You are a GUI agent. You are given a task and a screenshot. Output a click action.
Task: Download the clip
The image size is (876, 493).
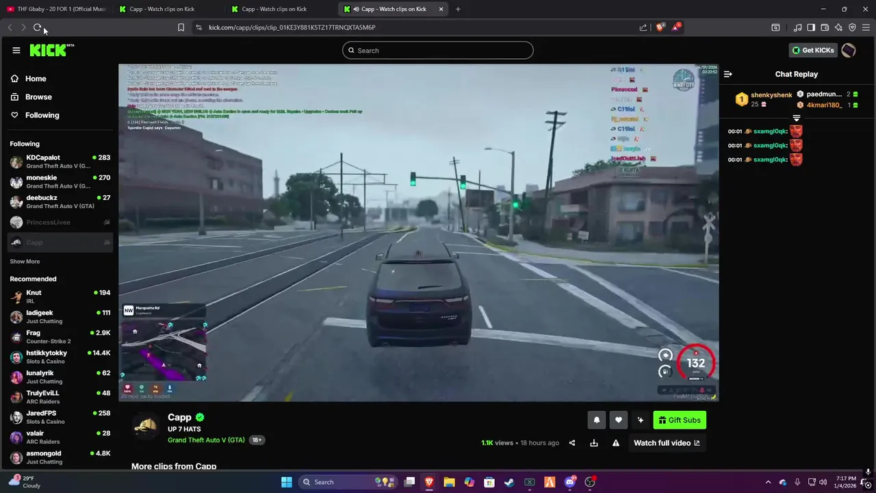(594, 443)
